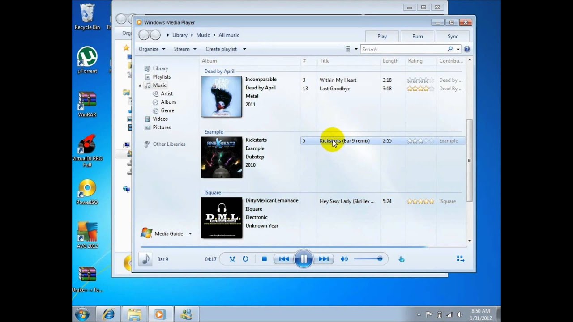Expand search options dropdown arrow

pyautogui.click(x=458, y=49)
